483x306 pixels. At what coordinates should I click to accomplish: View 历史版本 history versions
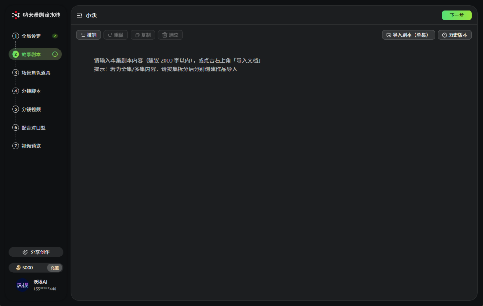coord(455,34)
